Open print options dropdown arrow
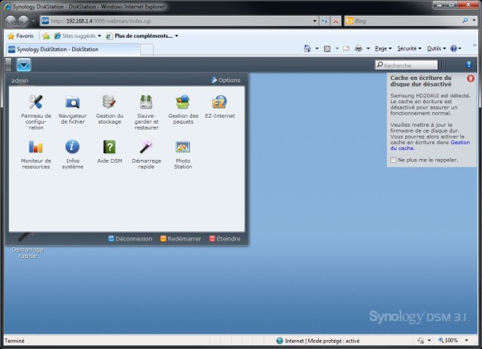482x349 pixels. 368,49
